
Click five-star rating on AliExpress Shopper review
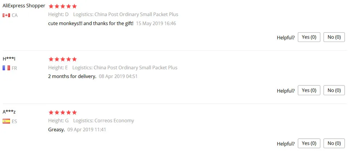pyautogui.click(x=63, y=6)
